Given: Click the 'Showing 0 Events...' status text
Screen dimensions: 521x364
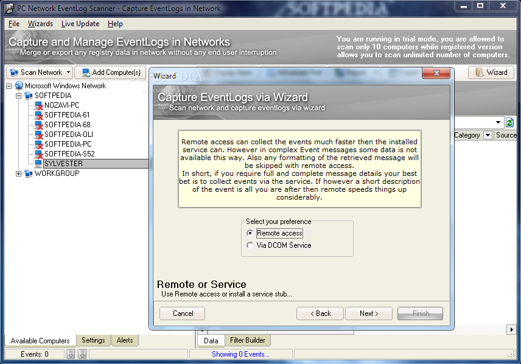Looking at the screenshot, I should (240, 354).
